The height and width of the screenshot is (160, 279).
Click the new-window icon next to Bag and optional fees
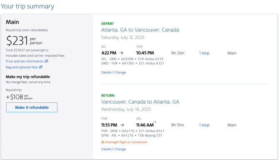pos(41,67)
